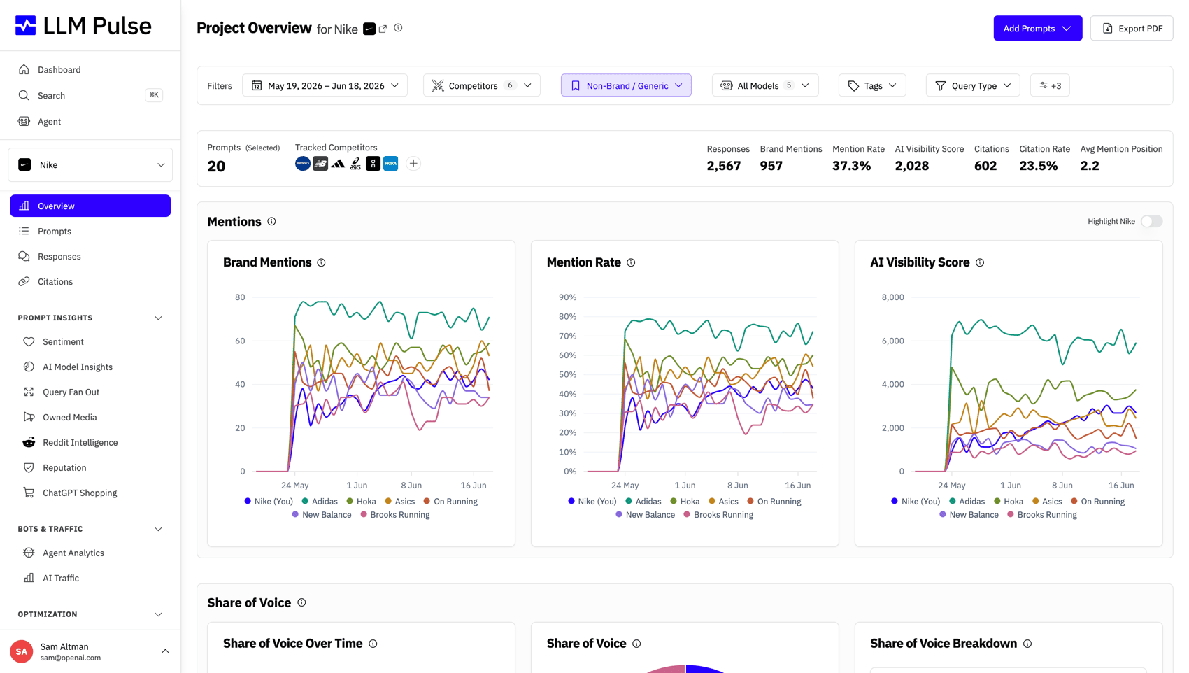Click the SA user avatar
The image size is (1189, 673).
[22, 651]
